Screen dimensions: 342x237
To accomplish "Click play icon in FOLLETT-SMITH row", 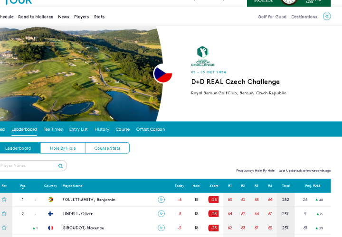I will pos(161,200).
